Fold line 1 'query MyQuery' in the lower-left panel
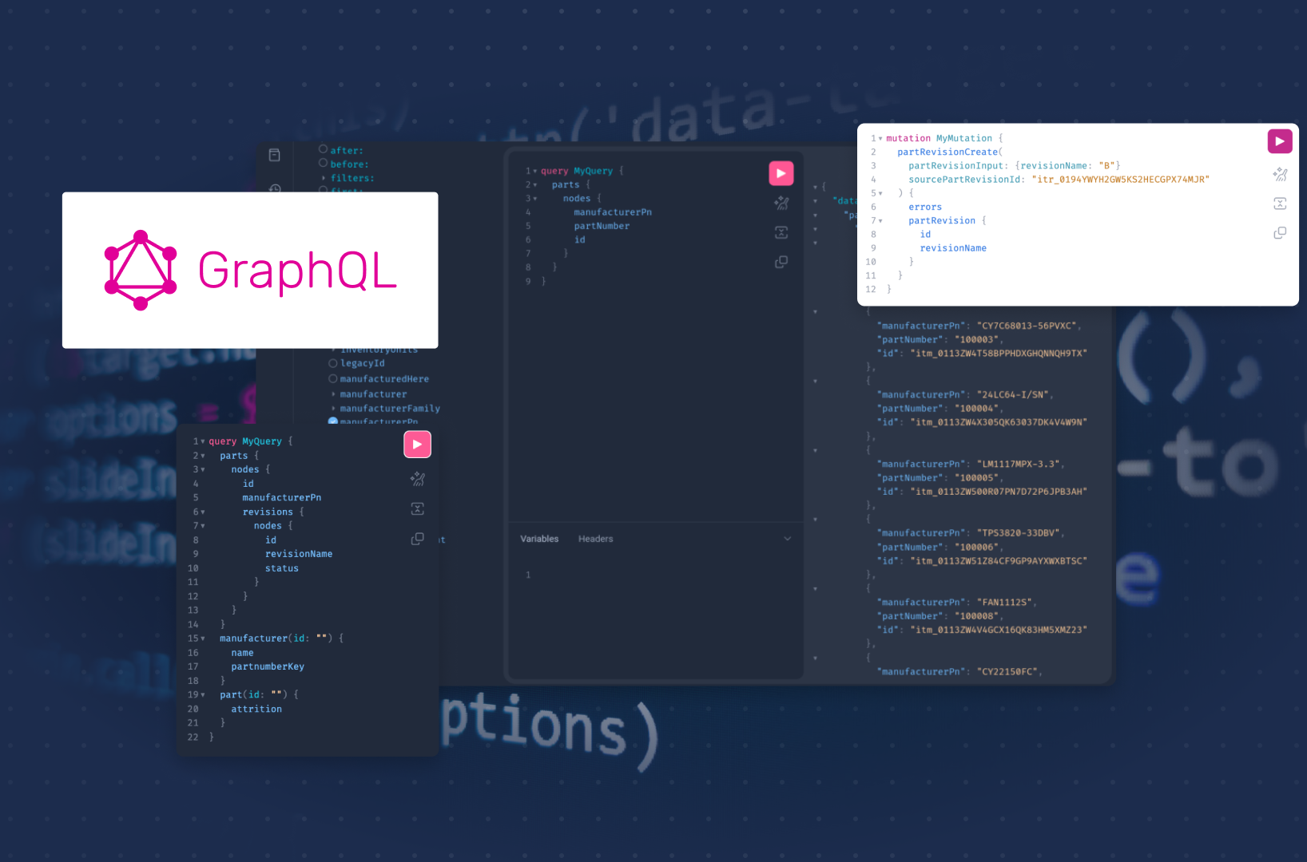Image resolution: width=1307 pixels, height=862 pixels. pyautogui.click(x=203, y=441)
